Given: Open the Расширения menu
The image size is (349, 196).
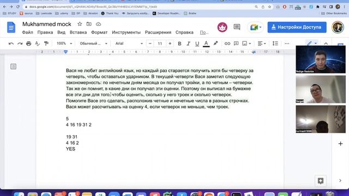Looking at the screenshot, I should (x=158, y=33).
